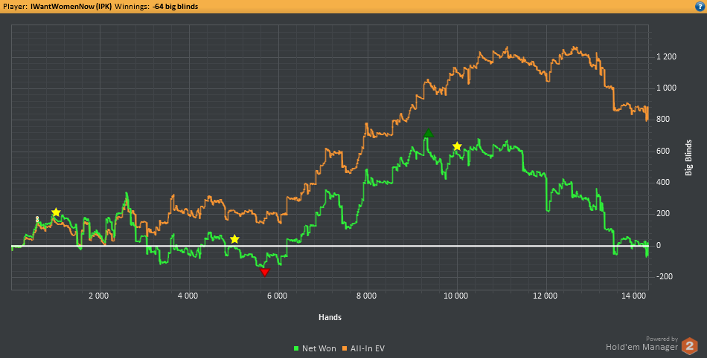This screenshot has height=358, width=707.
Task: Click the 1 200 label on the big blinds axis
Action: coord(666,56)
